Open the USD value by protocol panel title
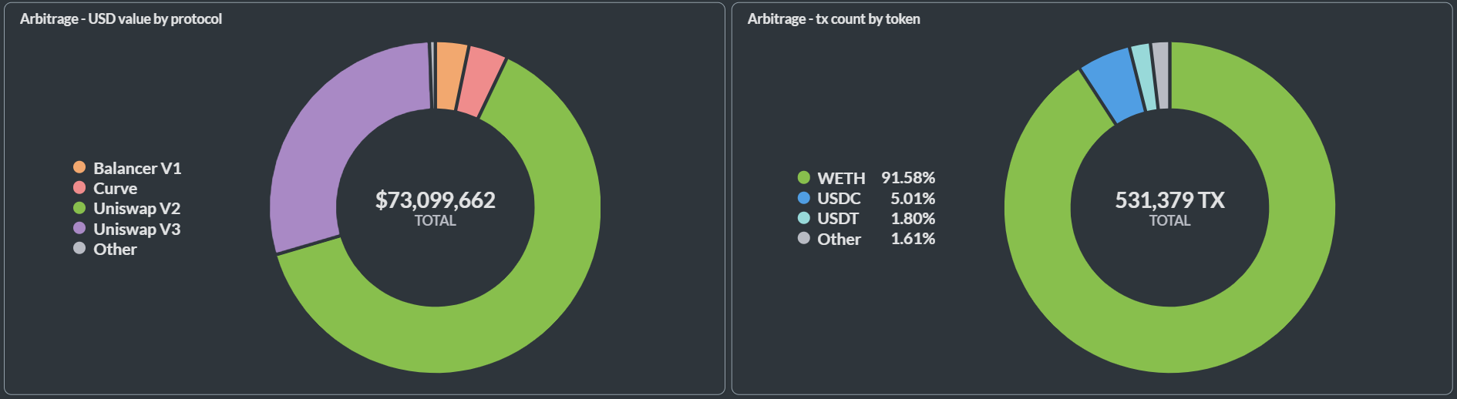 (121, 18)
